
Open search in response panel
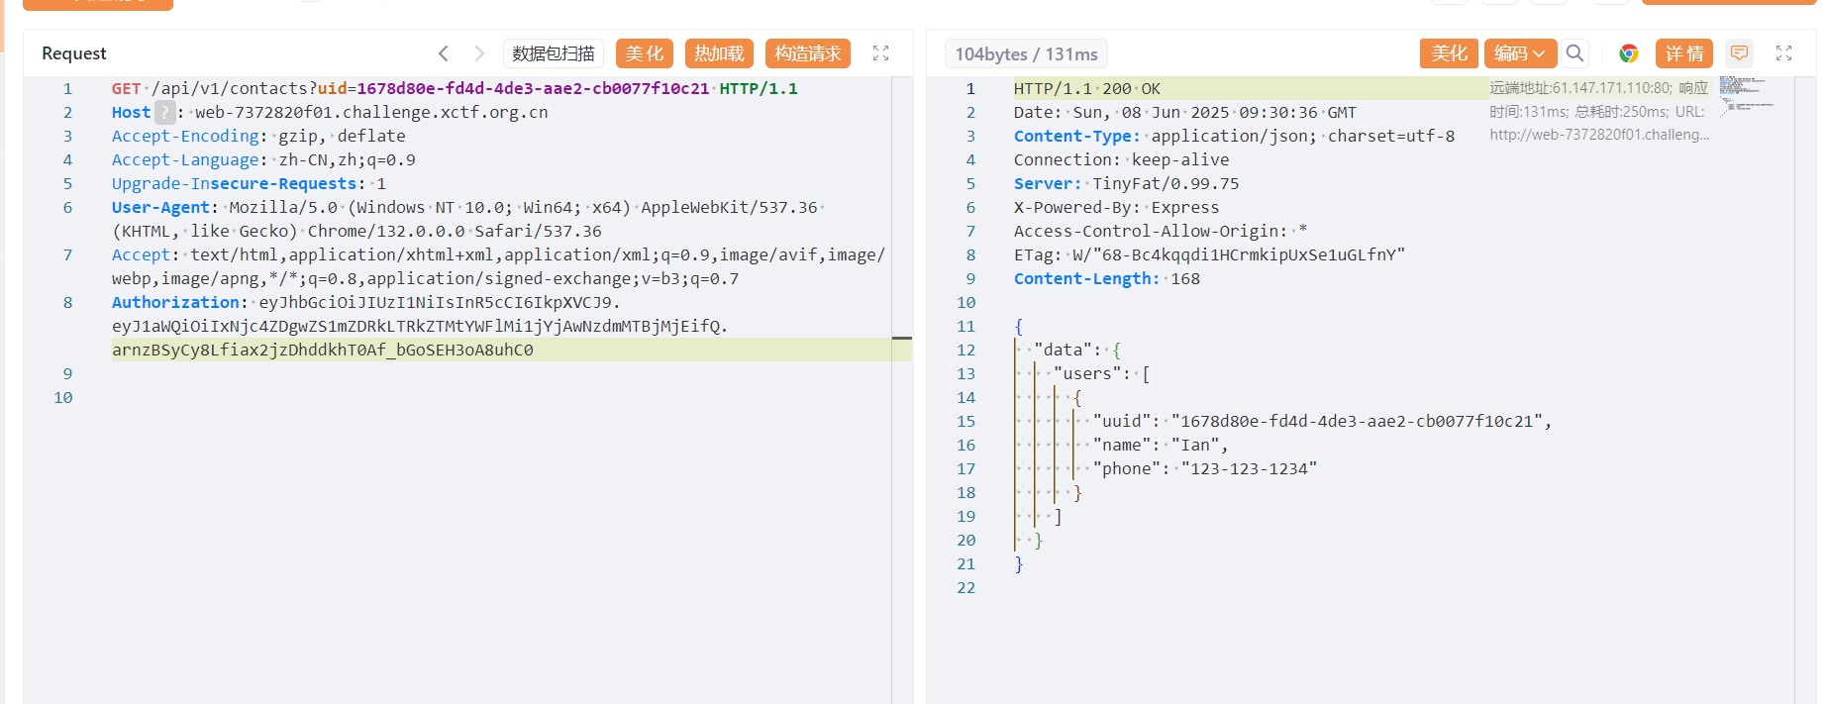(1574, 53)
